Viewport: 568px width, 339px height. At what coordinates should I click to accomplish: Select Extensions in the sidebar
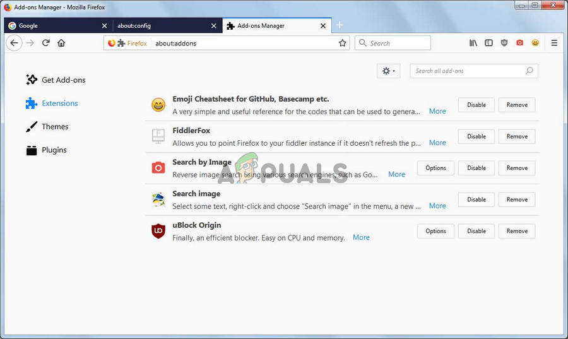pyautogui.click(x=52, y=104)
